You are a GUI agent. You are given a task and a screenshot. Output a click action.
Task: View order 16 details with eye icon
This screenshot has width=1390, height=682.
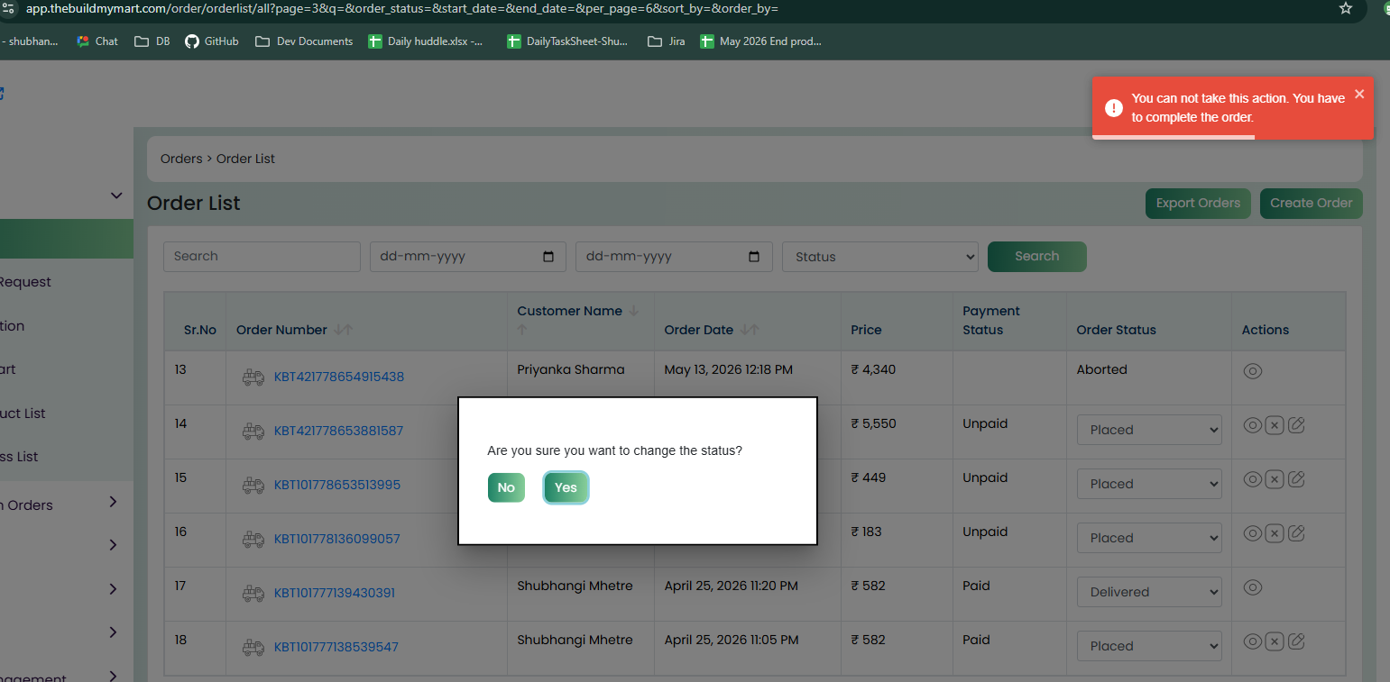point(1252,533)
